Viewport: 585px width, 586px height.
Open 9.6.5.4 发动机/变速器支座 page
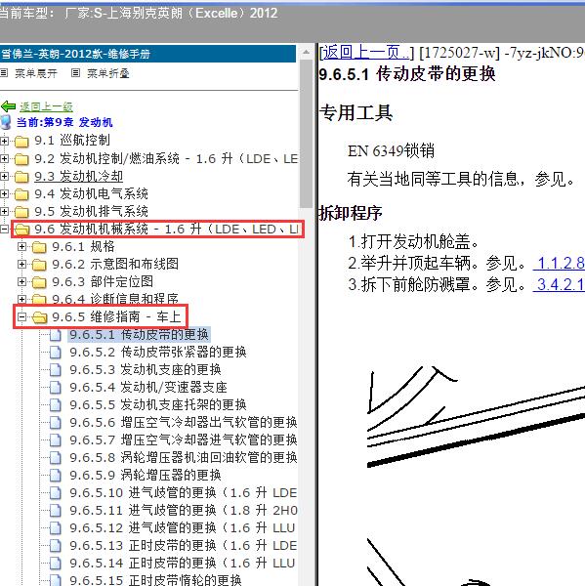point(148,388)
